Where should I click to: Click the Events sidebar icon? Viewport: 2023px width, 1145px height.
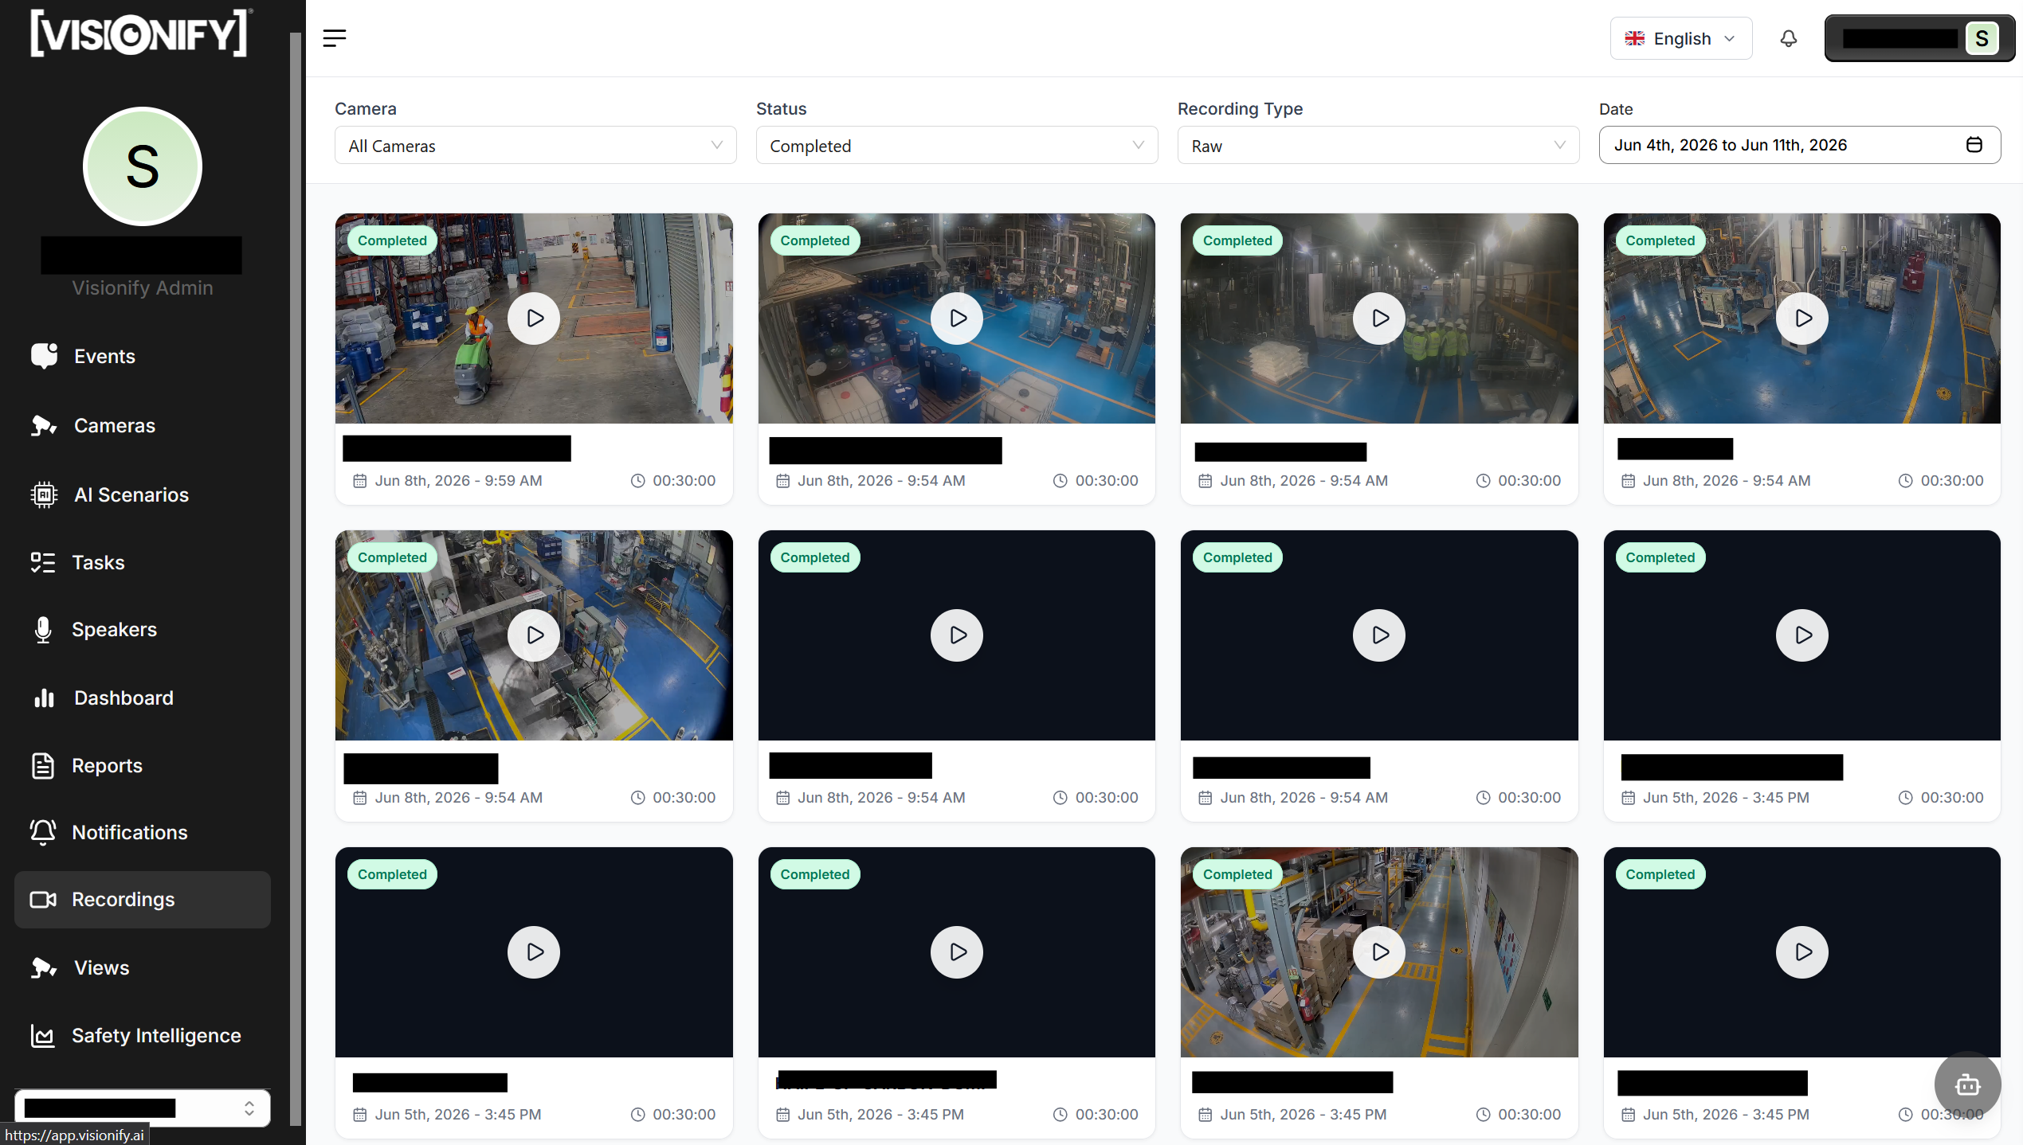pos(45,356)
